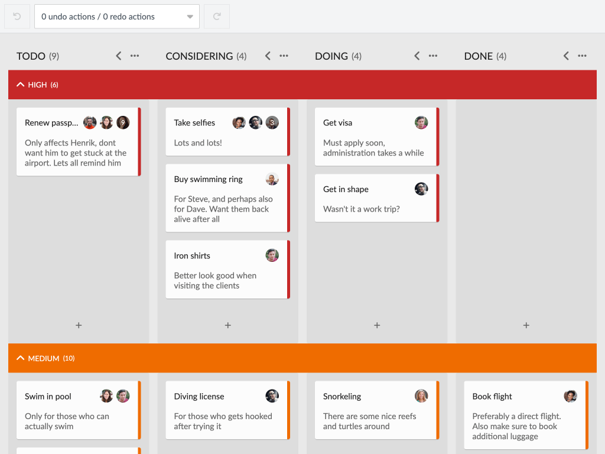Image resolution: width=605 pixels, height=454 pixels.
Task: Click first avatar on Renew passport card
Action: click(90, 123)
